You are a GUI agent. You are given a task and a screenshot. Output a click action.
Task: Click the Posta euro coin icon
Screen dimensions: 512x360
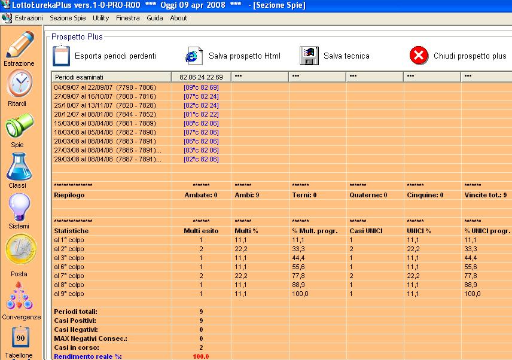click(20, 250)
